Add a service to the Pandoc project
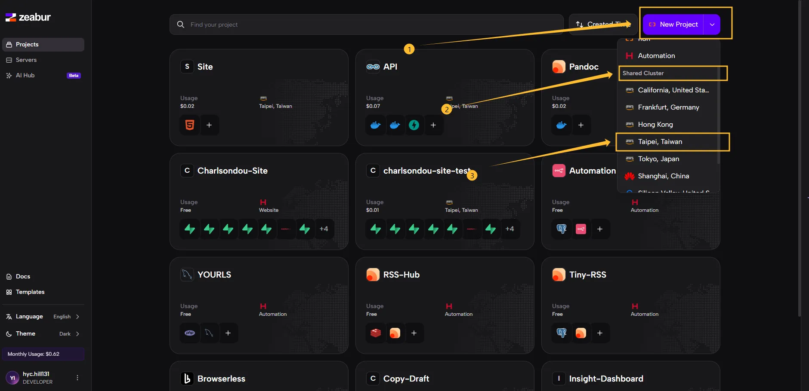 point(581,125)
